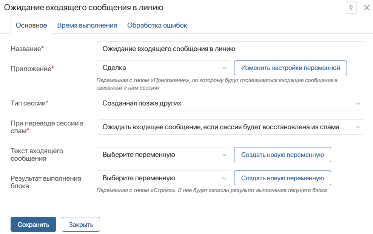373x234 pixels.
Task: Click the dialog title Ожидание входящего сообщения в линию
Action: pyautogui.click(x=84, y=8)
